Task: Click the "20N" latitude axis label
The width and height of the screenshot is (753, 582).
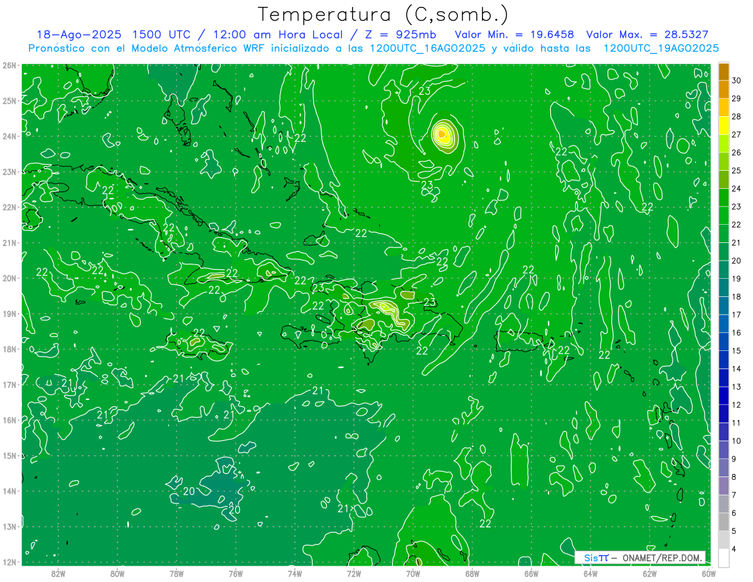Action: tap(9, 278)
